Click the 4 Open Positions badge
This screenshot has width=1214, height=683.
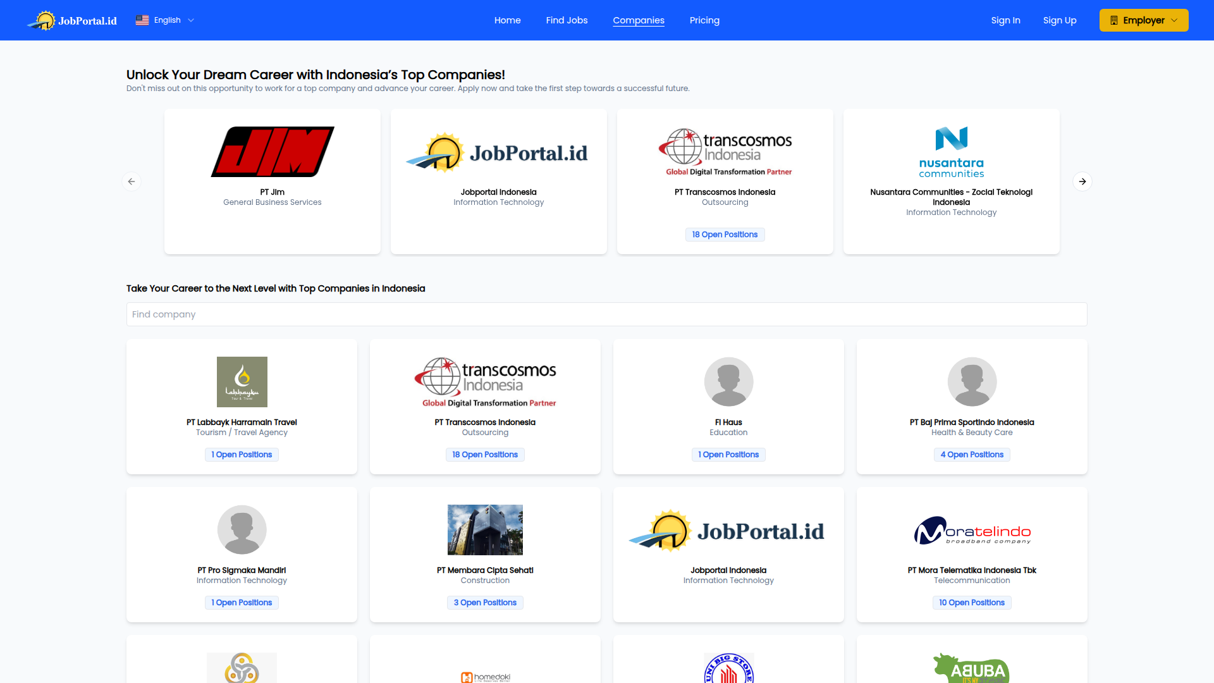pos(972,455)
